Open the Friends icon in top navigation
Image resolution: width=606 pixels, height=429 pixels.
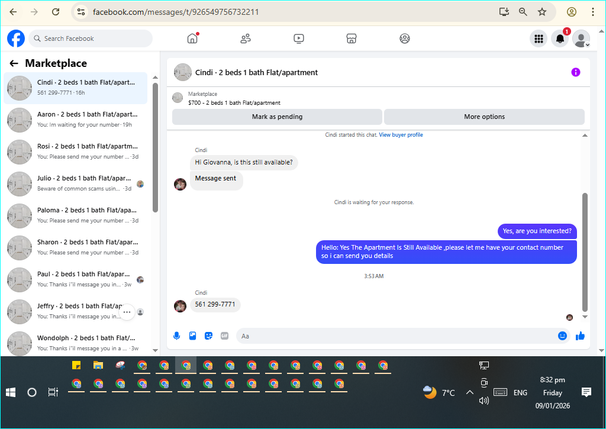pyautogui.click(x=246, y=38)
